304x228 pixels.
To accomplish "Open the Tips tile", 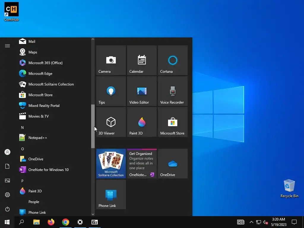I will coord(111,91).
